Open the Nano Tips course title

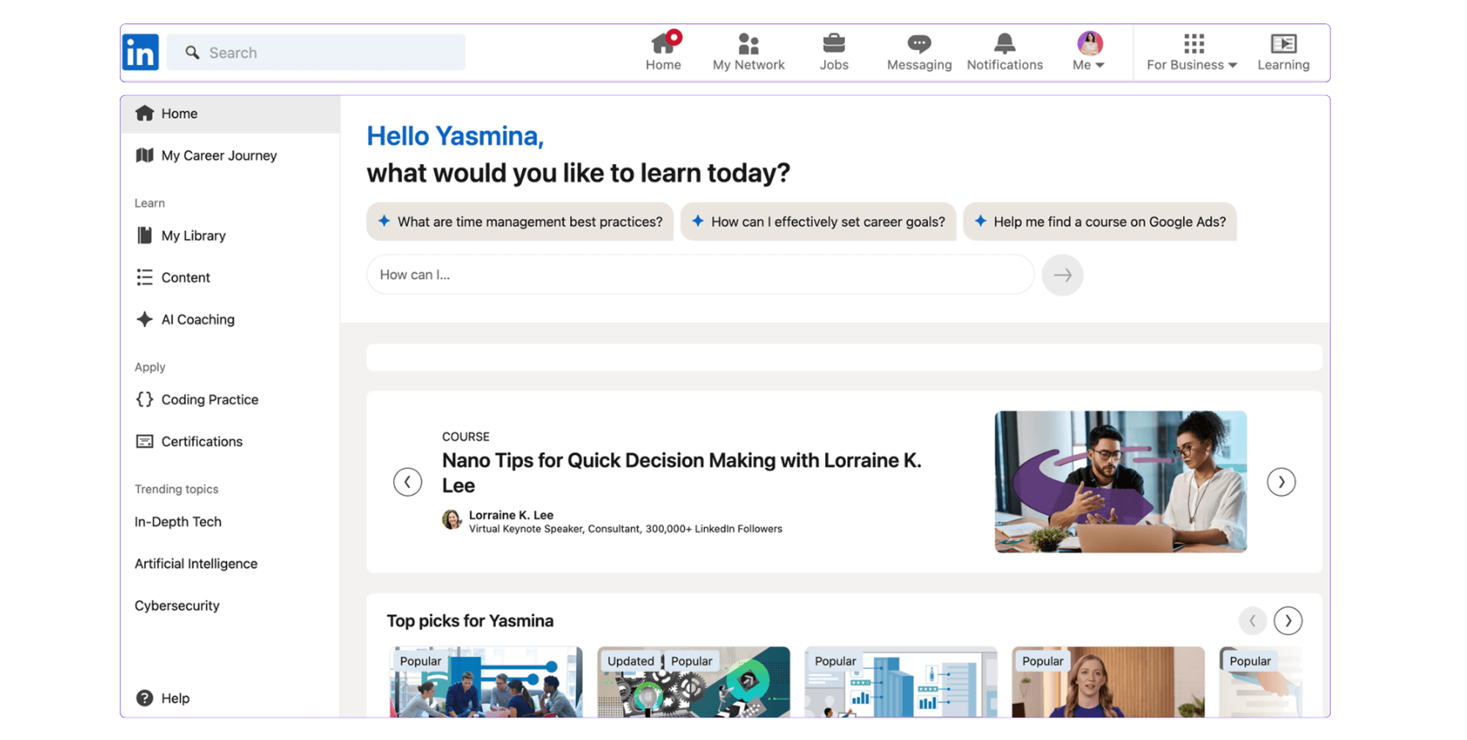[x=681, y=473]
